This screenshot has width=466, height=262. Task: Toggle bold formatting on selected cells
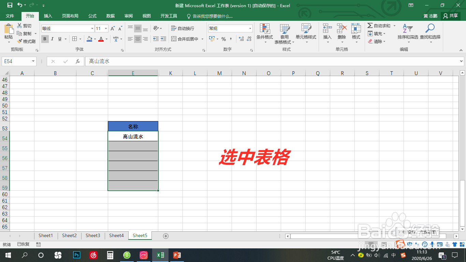(x=45, y=39)
